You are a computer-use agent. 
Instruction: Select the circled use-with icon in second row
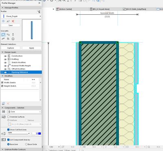point(13,39)
